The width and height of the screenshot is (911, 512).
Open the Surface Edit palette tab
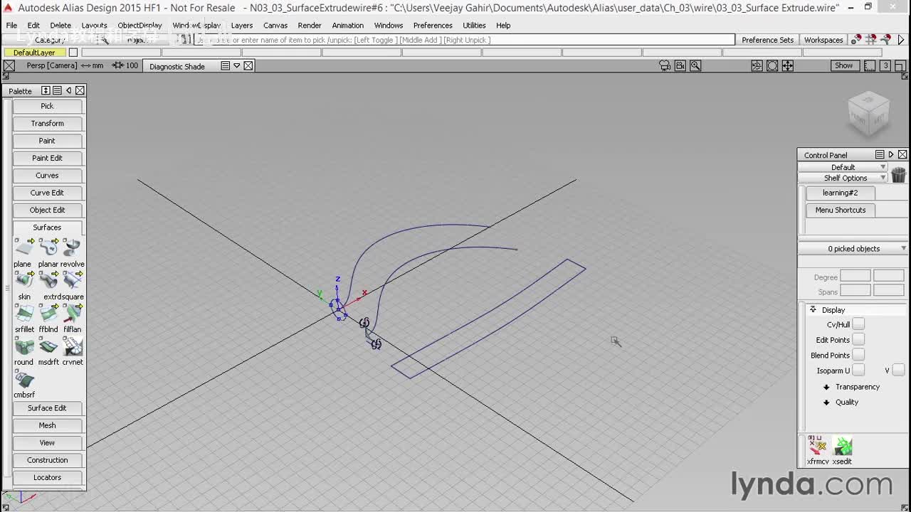47,408
